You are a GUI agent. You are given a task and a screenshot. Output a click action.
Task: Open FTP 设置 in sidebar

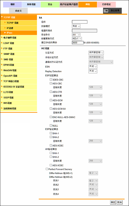[x=19, y=49]
